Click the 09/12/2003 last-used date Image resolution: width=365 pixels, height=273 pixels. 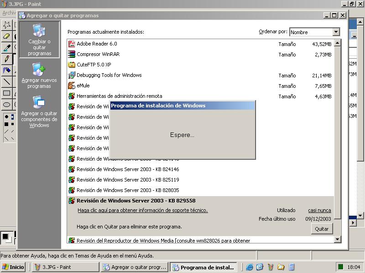point(318,219)
